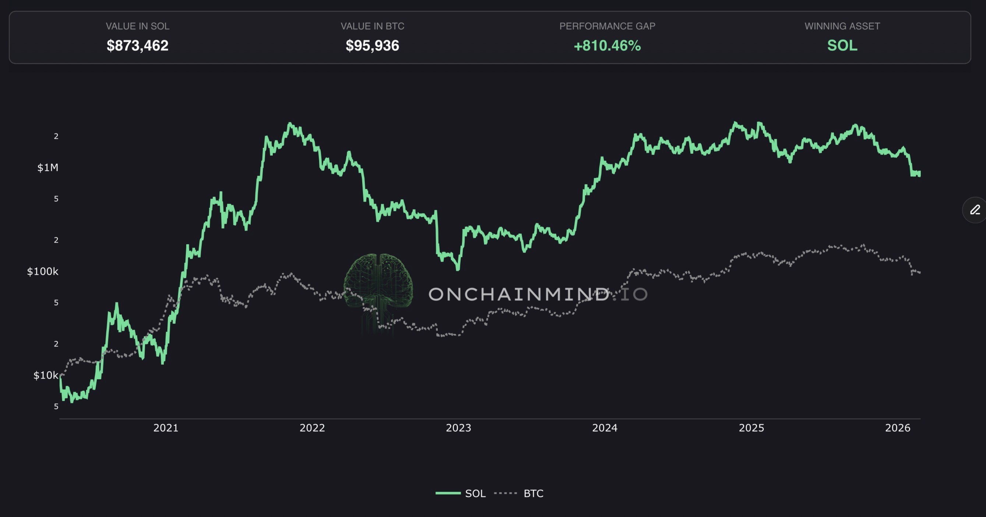The height and width of the screenshot is (517, 986).
Task: Click the pencil edit icon on right edge
Action: pyautogui.click(x=975, y=210)
